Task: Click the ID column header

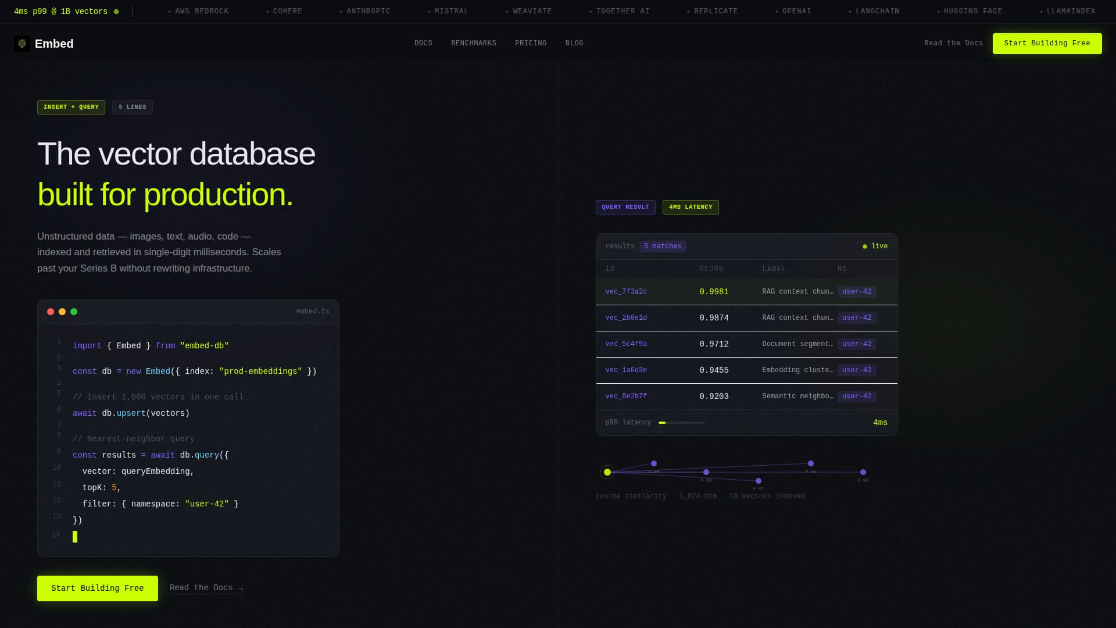Action: pyautogui.click(x=610, y=269)
